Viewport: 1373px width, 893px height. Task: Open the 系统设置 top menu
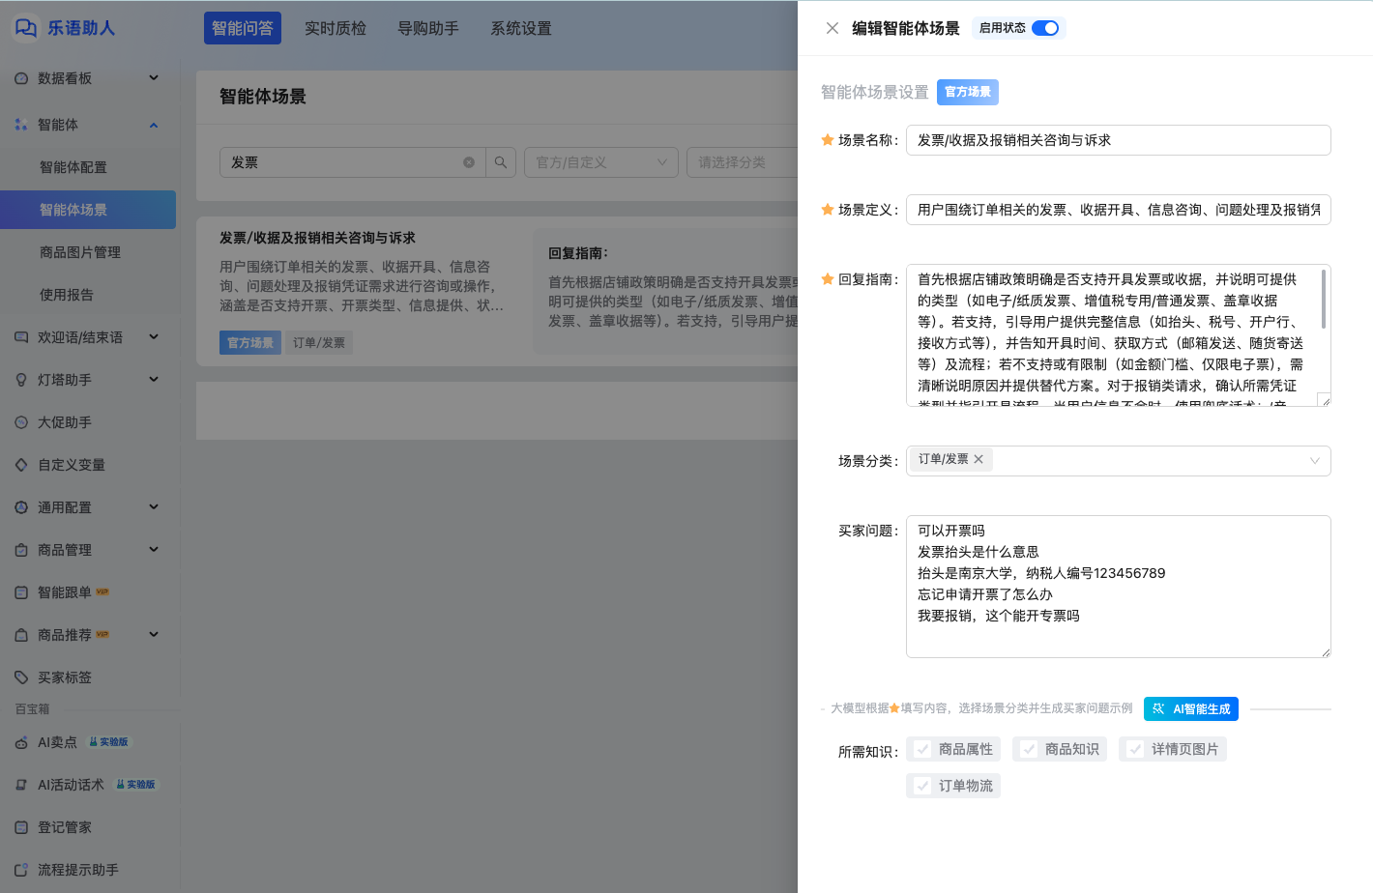tap(520, 28)
